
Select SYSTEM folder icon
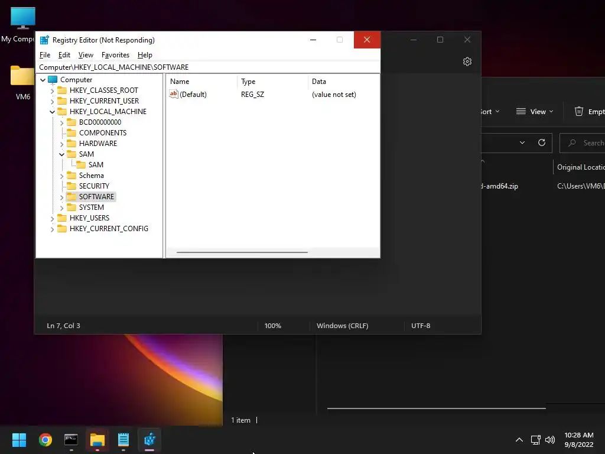click(71, 207)
